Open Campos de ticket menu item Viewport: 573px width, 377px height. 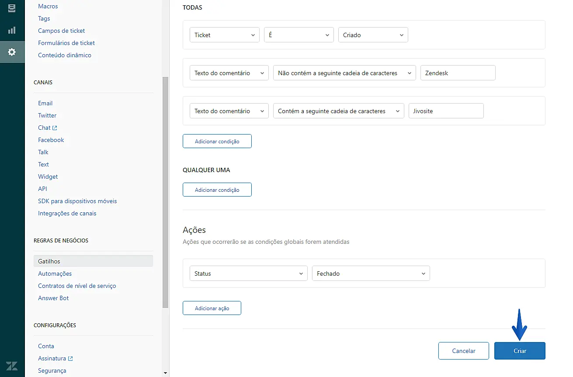tap(61, 31)
